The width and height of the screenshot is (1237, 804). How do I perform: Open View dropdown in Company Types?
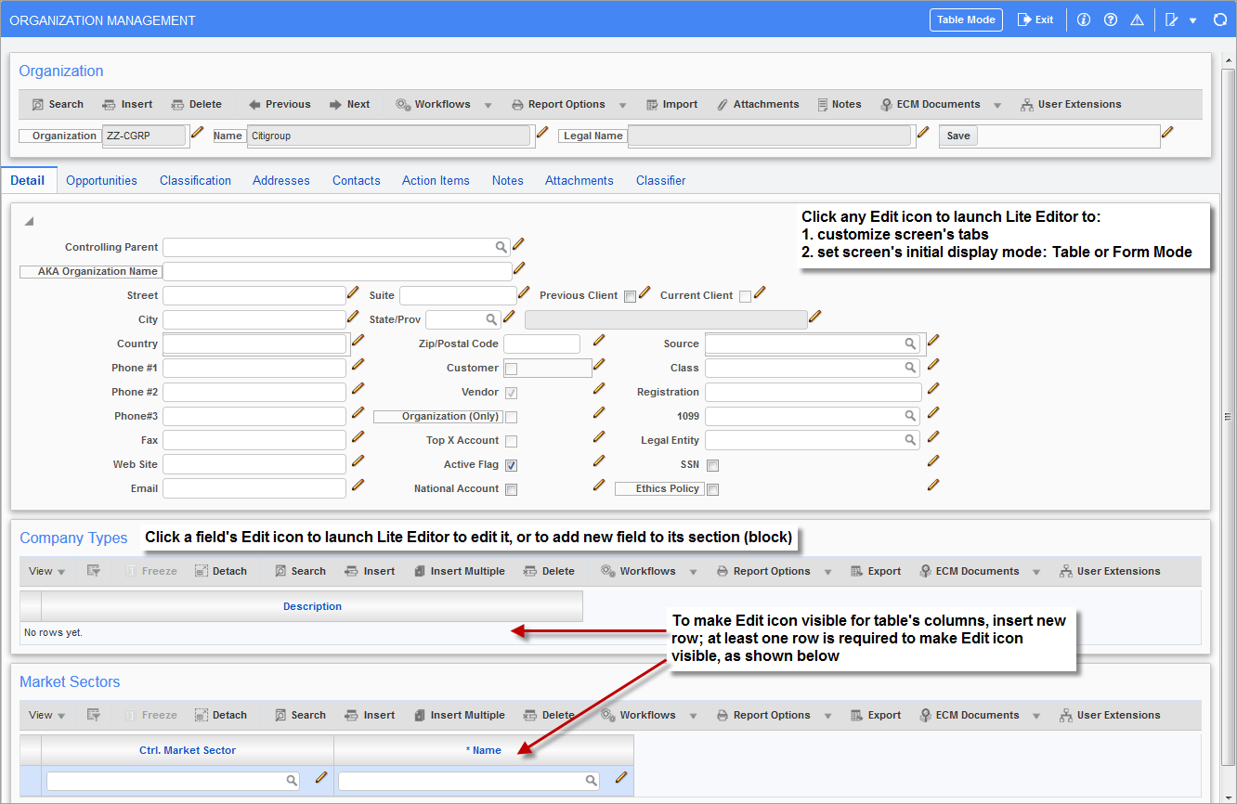(x=46, y=571)
